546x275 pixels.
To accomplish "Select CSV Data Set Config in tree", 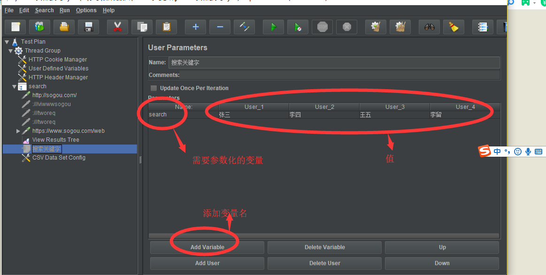I will (59, 158).
